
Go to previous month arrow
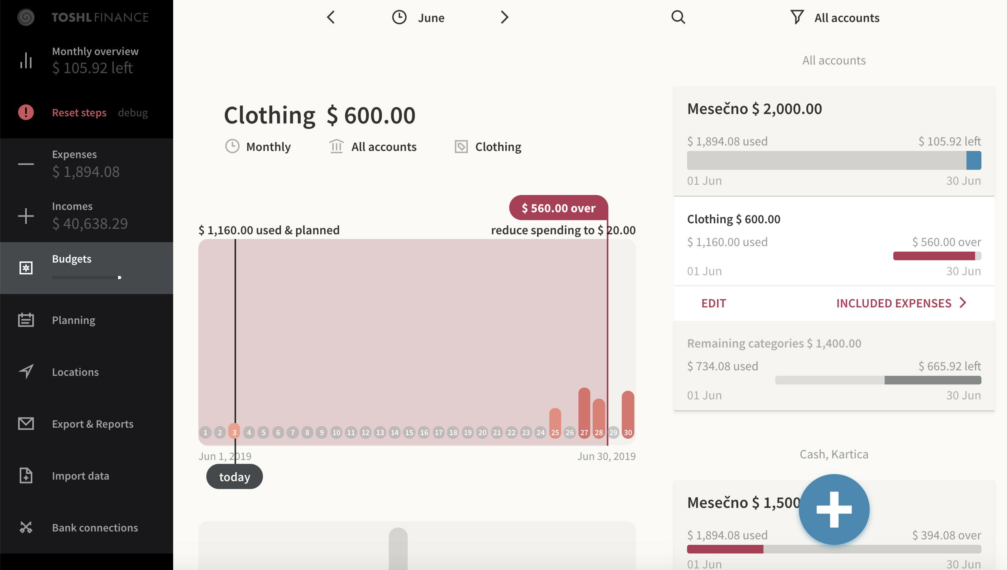(331, 17)
